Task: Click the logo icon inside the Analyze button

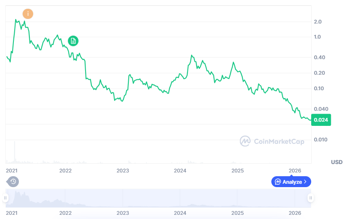Action: tap(278, 182)
